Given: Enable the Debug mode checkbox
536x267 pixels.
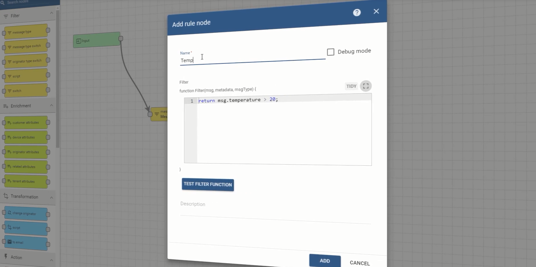Looking at the screenshot, I should [331, 52].
